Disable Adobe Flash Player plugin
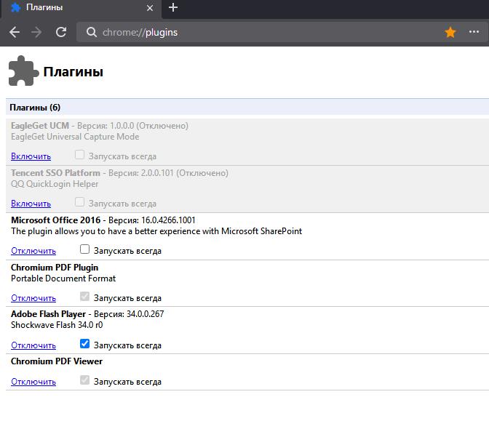Viewport: 489px width, 421px height. 33,345
